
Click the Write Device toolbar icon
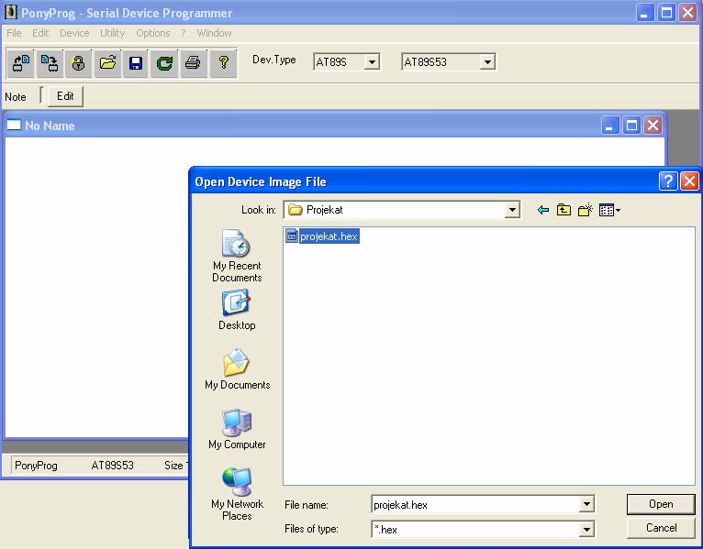[50, 63]
